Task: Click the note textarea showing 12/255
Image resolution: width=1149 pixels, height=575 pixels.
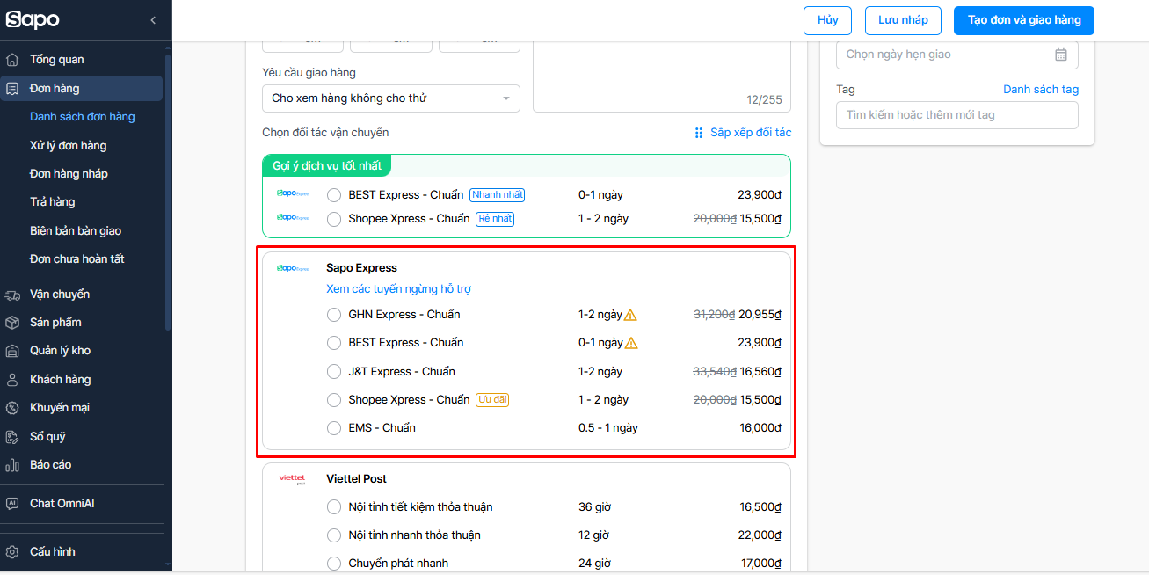Action: click(x=662, y=77)
